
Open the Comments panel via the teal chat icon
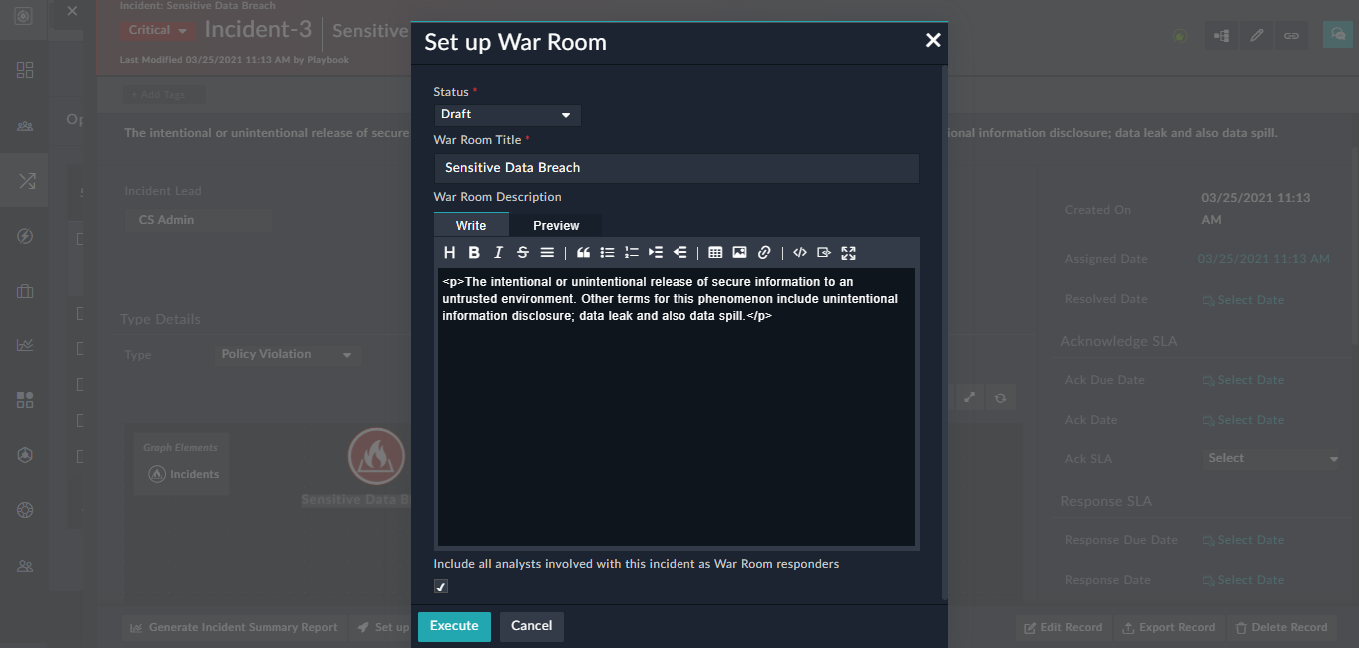[1337, 34]
